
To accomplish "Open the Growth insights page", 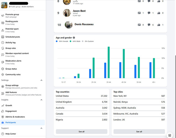I will pyautogui.click(x=9, y=105).
